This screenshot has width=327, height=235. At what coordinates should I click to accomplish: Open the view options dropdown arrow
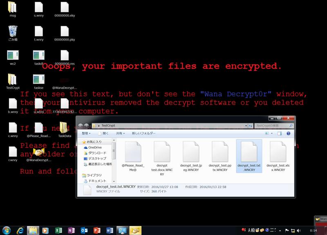pos(272,134)
